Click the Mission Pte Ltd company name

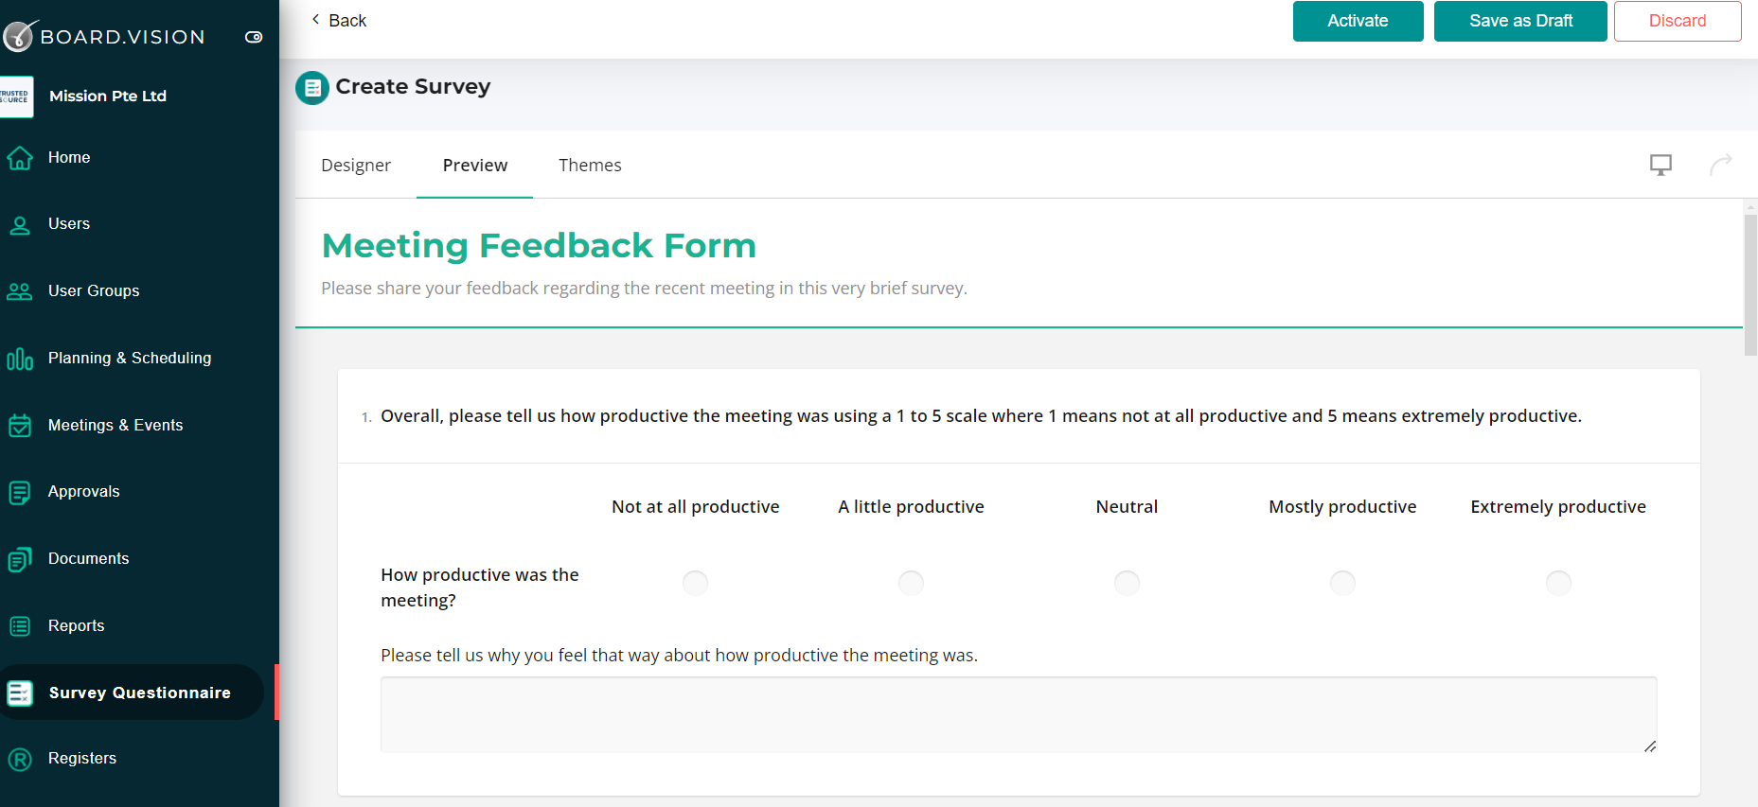(108, 96)
